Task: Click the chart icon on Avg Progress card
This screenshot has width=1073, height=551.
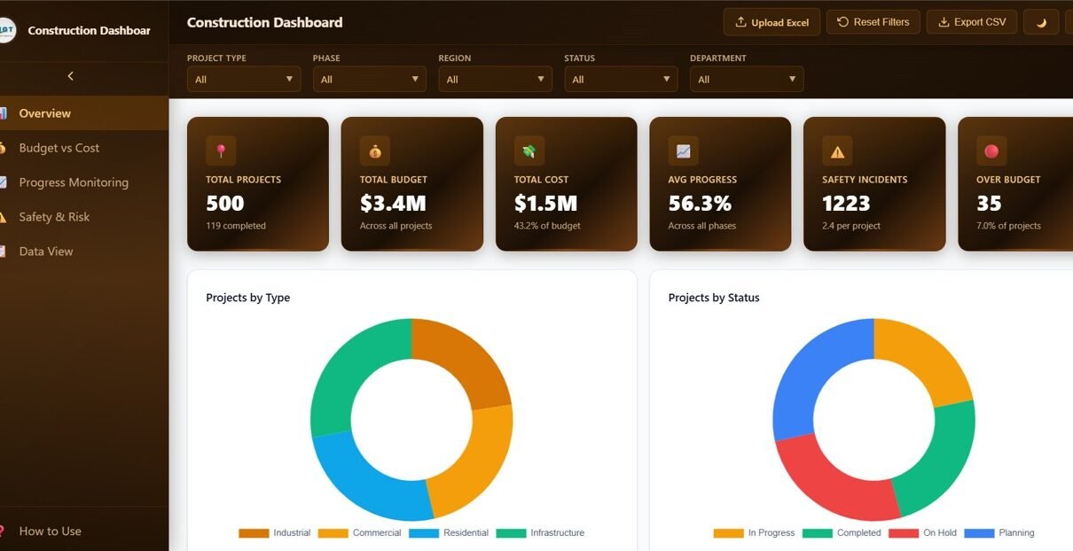Action: click(x=683, y=151)
